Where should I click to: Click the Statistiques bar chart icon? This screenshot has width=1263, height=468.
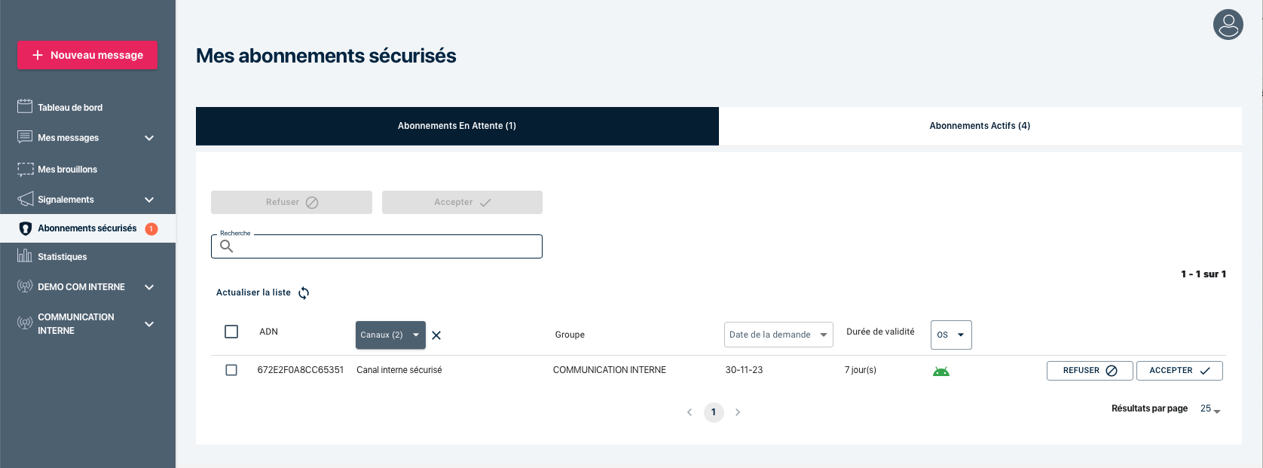tap(25, 256)
